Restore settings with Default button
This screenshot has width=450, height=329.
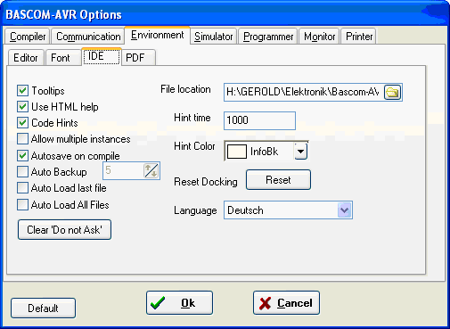[x=43, y=308]
